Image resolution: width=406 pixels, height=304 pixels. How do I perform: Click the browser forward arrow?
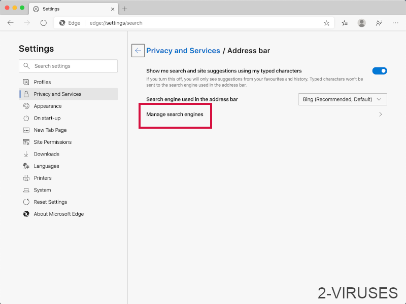click(x=27, y=23)
